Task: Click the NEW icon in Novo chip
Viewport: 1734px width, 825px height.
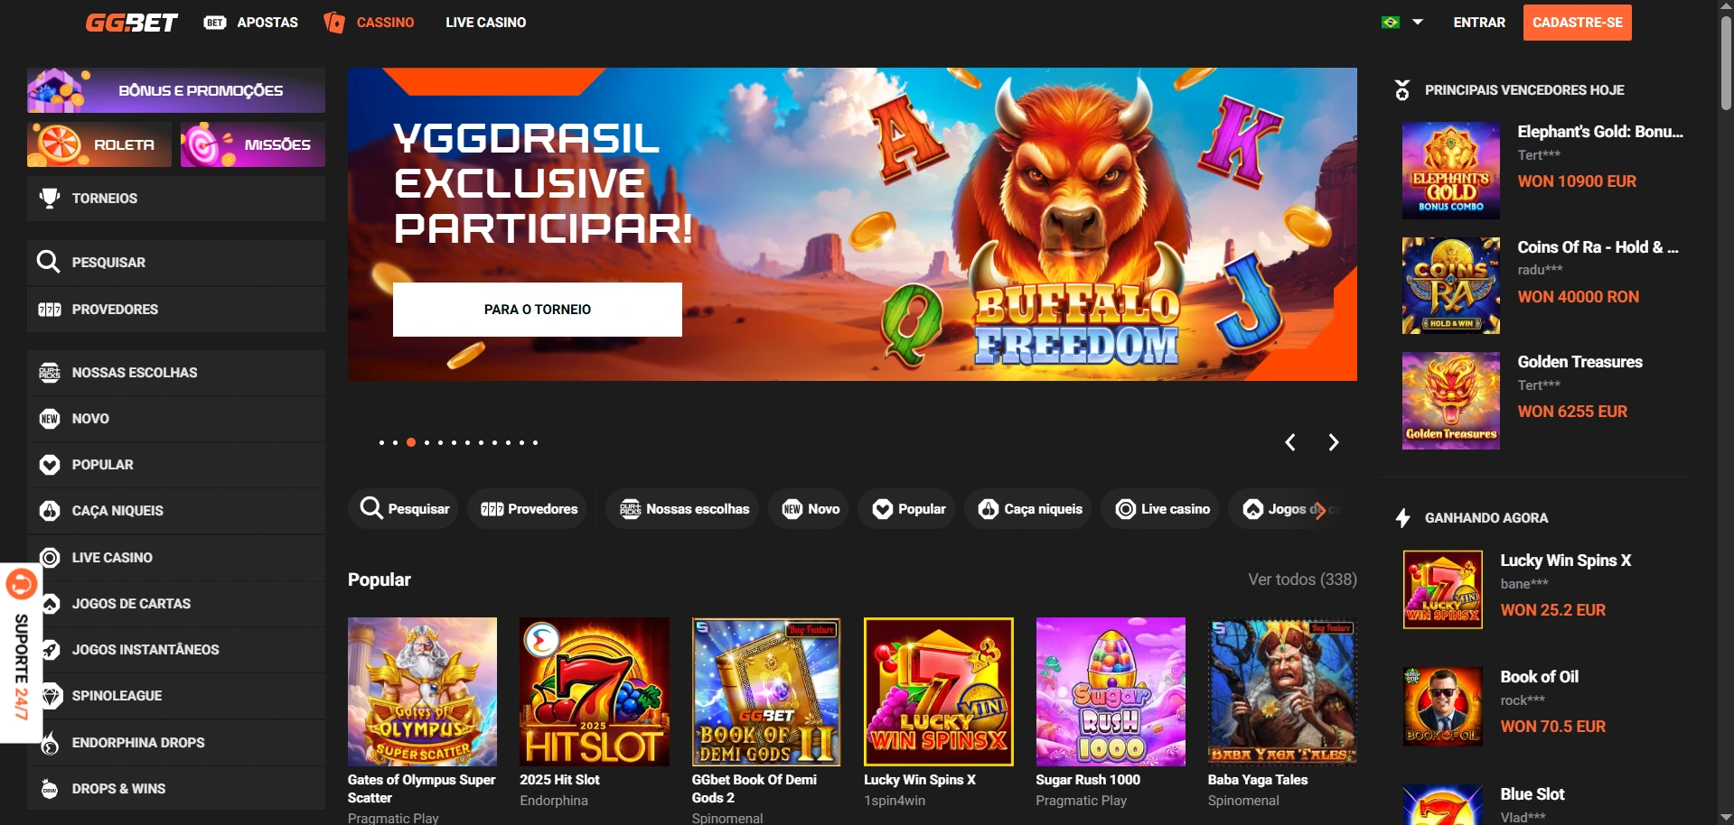Action: pyautogui.click(x=792, y=509)
